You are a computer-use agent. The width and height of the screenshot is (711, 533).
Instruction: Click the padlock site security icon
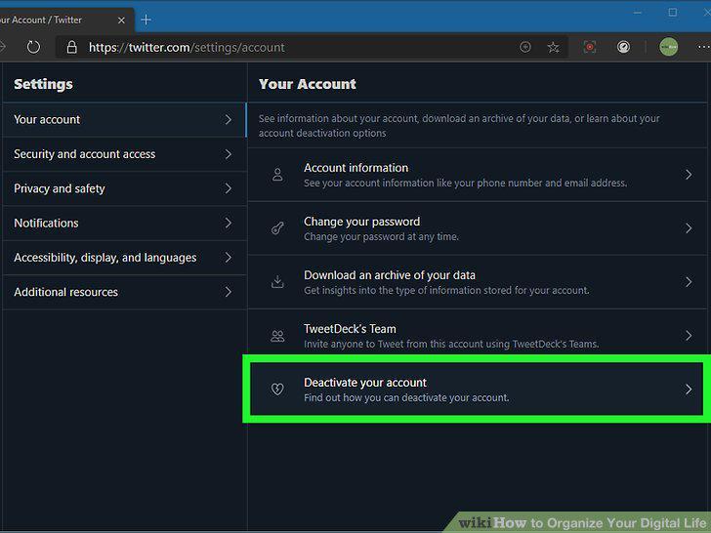point(71,47)
